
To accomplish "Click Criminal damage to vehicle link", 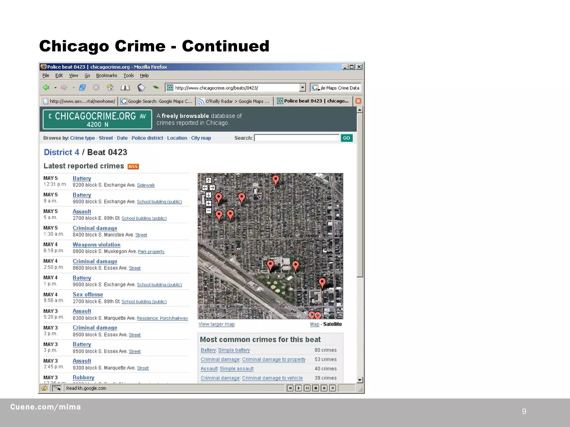I will pyautogui.click(x=272, y=378).
